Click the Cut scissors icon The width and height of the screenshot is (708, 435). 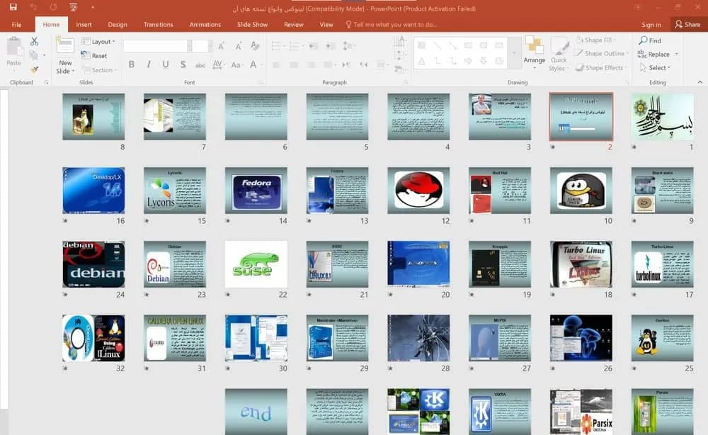pyautogui.click(x=34, y=42)
